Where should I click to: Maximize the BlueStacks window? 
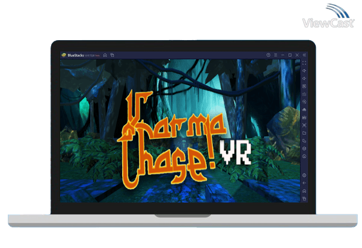coord(290,55)
